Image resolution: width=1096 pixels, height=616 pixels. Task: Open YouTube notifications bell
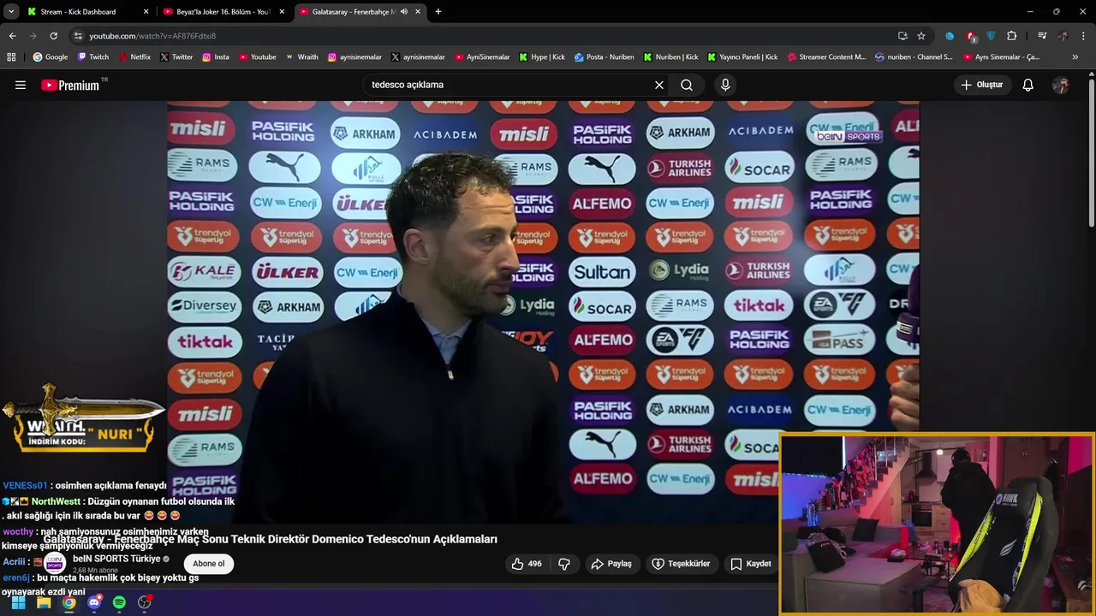click(x=1028, y=85)
